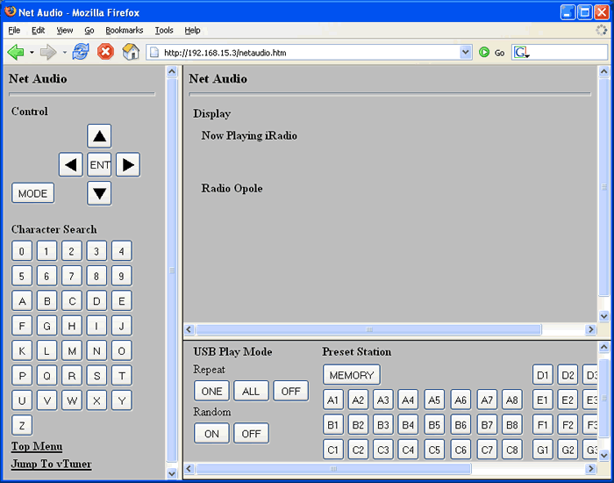Set USB Repeat mode to ONE
Screen dimensions: 614x483
(211, 391)
